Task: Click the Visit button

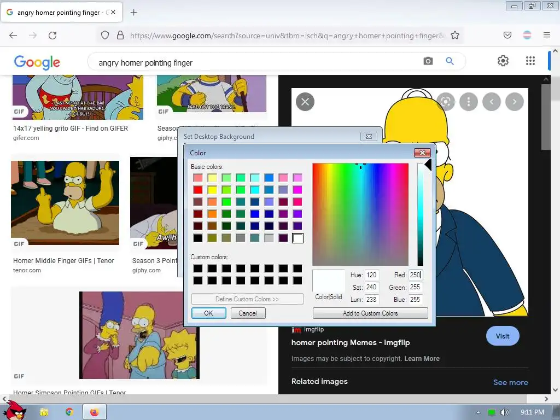Action: pos(503,336)
